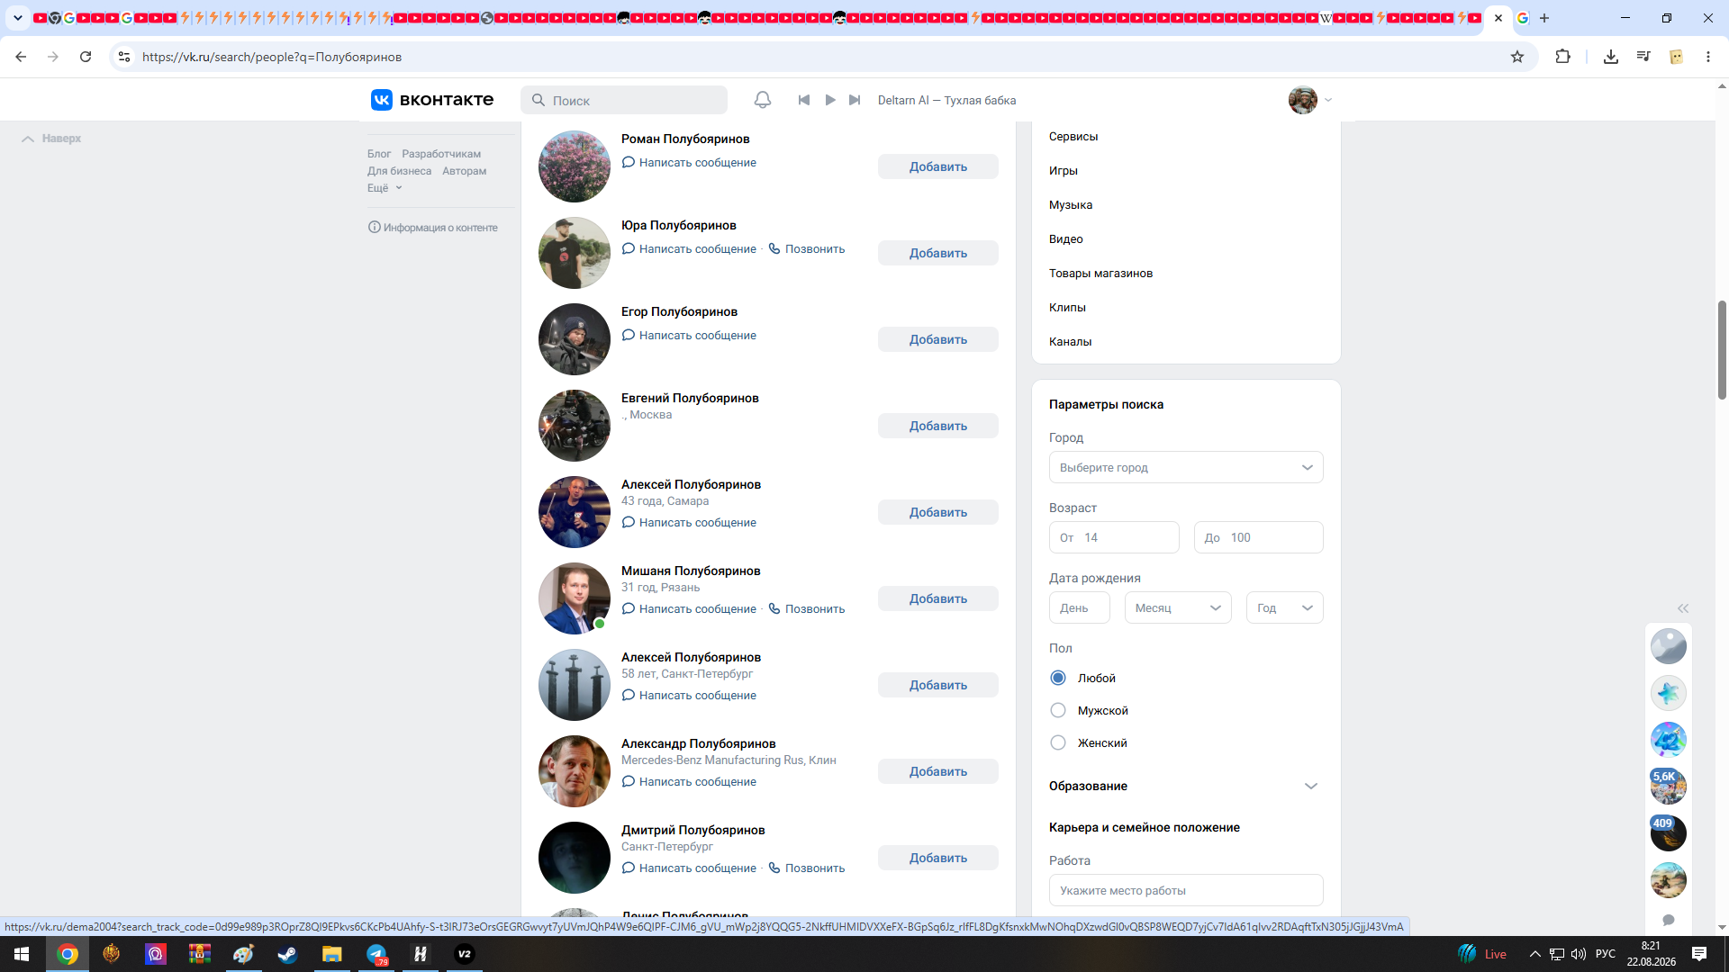Expand the Образование section

[x=1186, y=787]
